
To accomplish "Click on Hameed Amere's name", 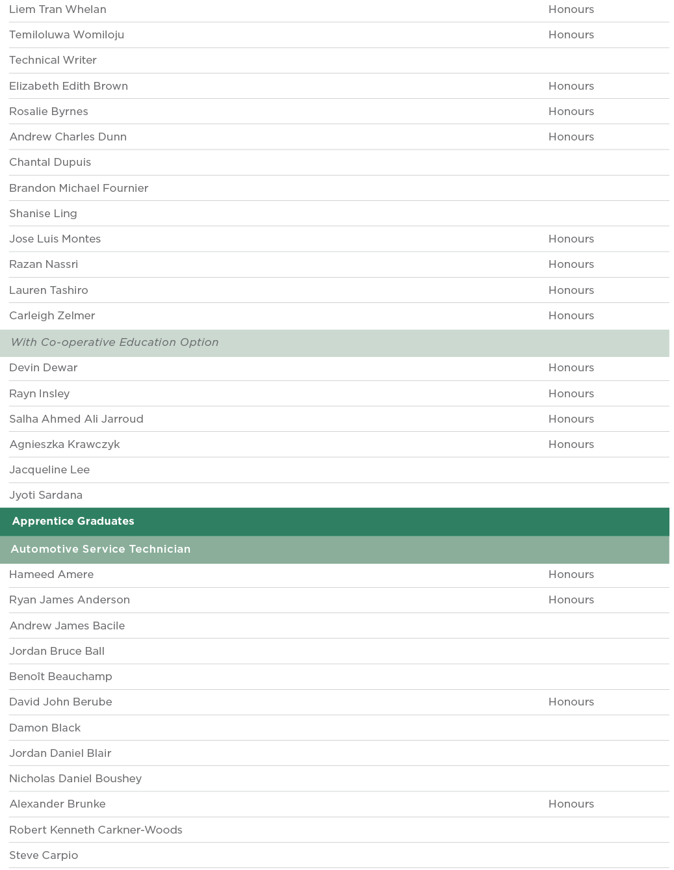I will coord(51,575).
